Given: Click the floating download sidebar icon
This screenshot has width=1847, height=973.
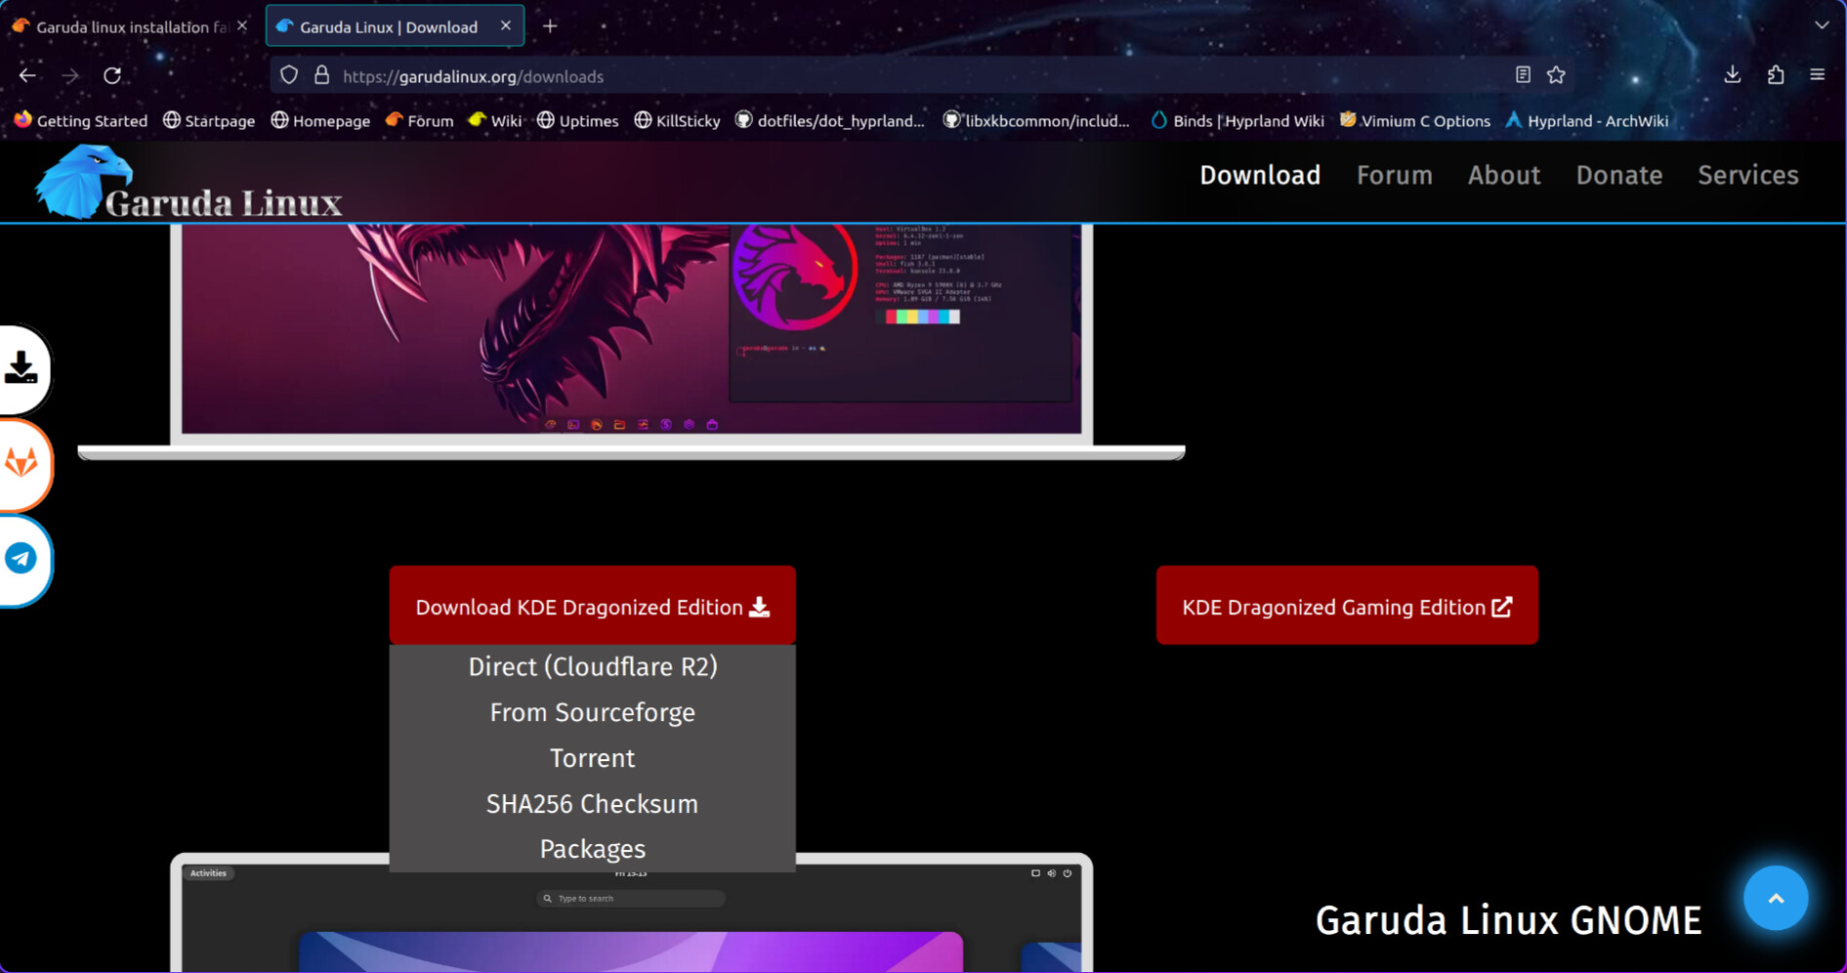Looking at the screenshot, I should click(x=21, y=368).
